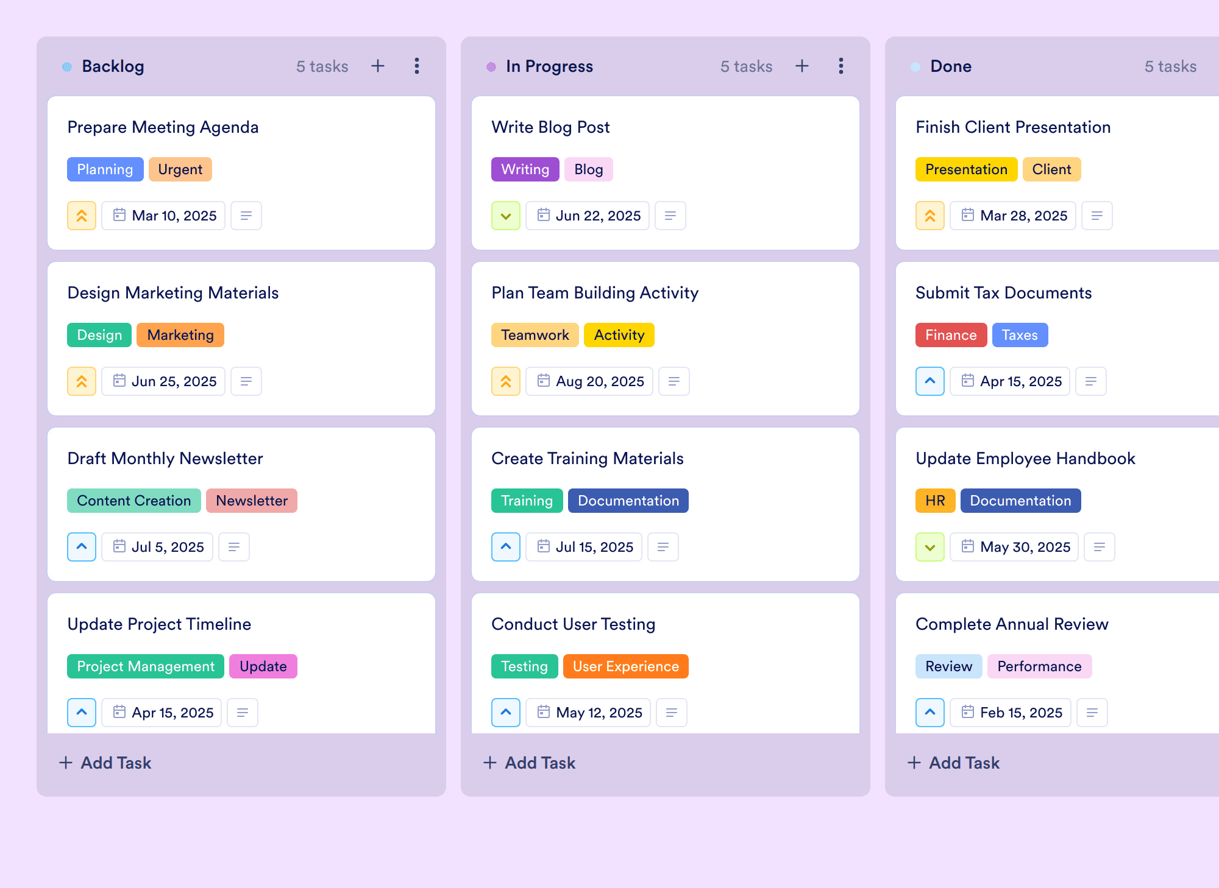This screenshot has width=1219, height=888.
Task: Click the Teamwork tag
Action: point(535,335)
